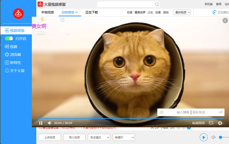Viewport: 229px width, 144px height.
Task: Pause the preview video
Action: point(41,123)
